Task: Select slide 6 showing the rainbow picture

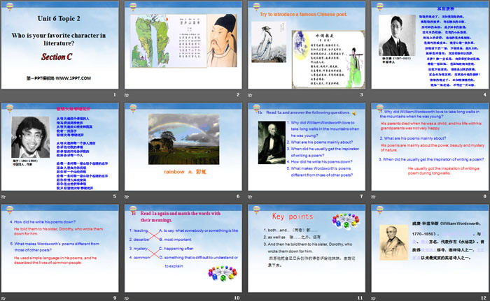Action: coord(183,147)
